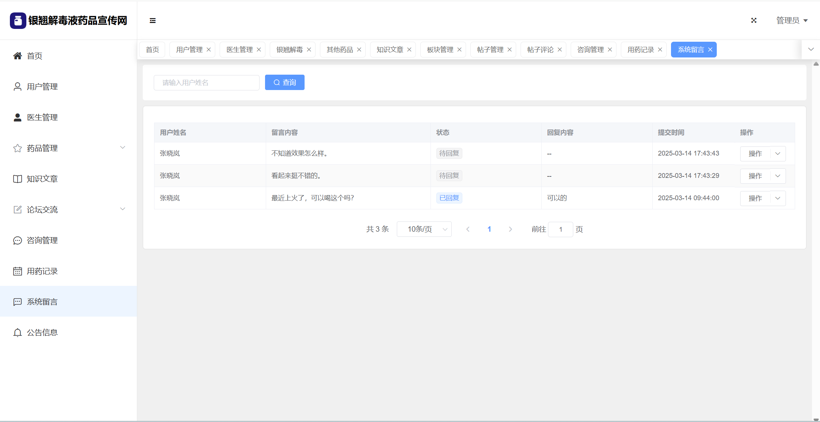The width and height of the screenshot is (820, 422).
Task: Close the 用户管理 tab
Action: pos(209,50)
